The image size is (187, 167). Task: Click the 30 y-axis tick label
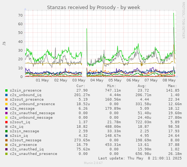click(20, 51)
